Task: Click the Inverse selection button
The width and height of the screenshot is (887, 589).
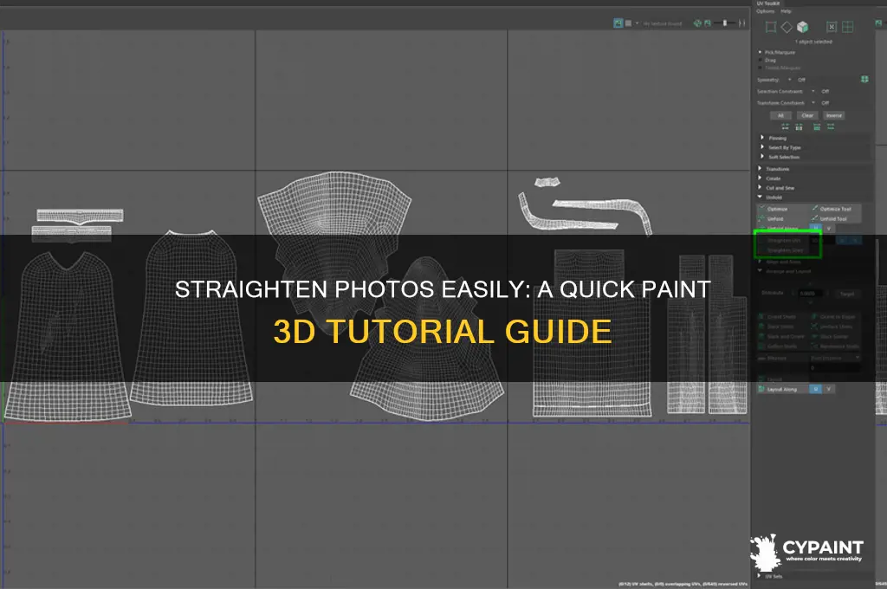Action: (834, 115)
